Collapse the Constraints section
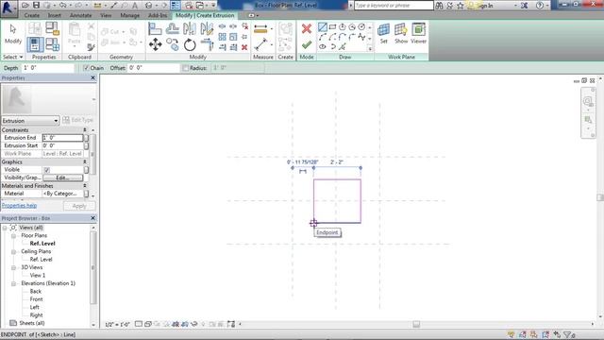 (85, 130)
